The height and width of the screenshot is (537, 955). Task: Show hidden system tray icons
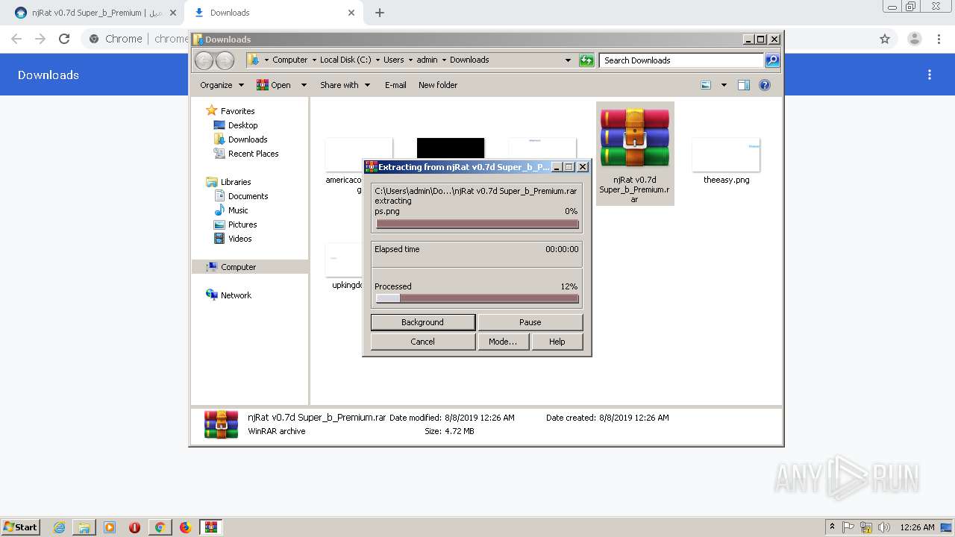(x=832, y=527)
